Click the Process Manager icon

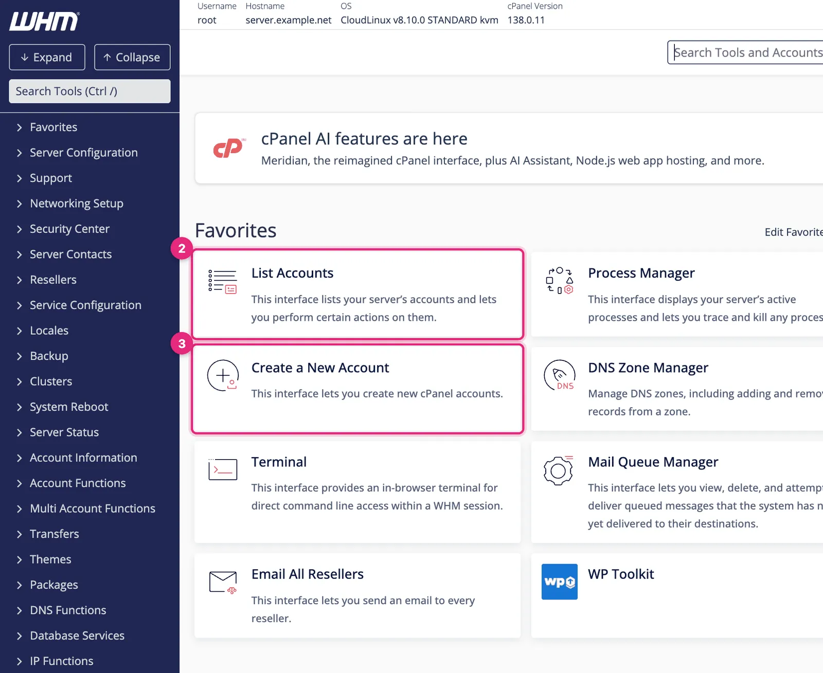[559, 281]
